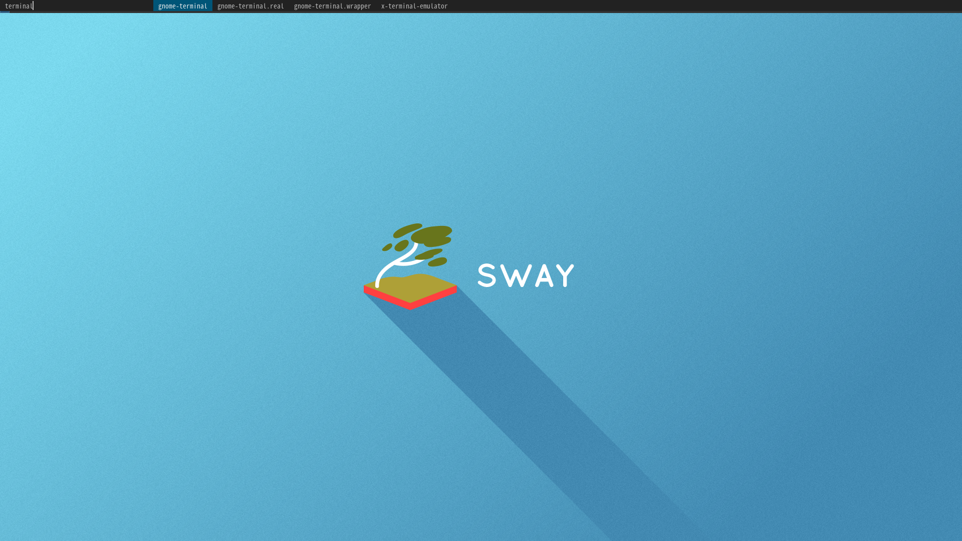Launch x-terminal-emulator from the dmenu results
Viewport: 962px width, 541px height.
pyautogui.click(x=414, y=6)
